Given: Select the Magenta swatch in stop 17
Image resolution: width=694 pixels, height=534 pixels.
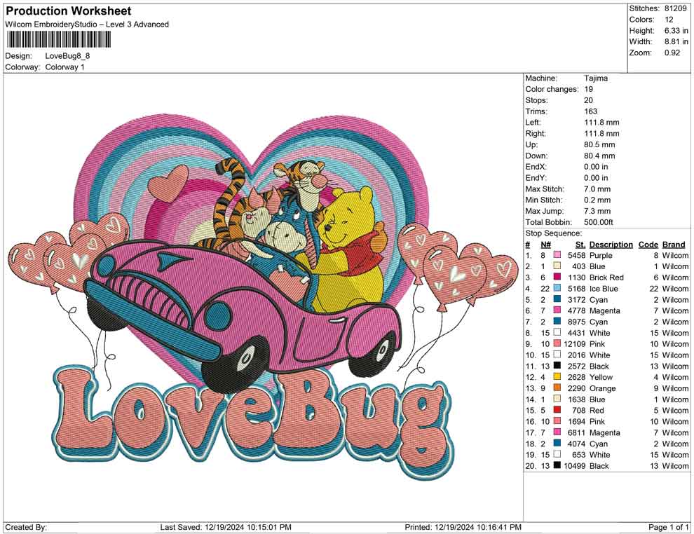Looking at the screenshot, I should [557, 432].
